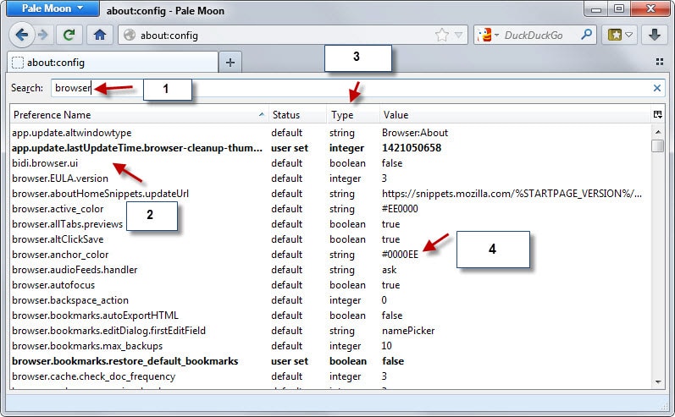The height and width of the screenshot is (417, 675).
Task: Click the value 1421050658
Action: [412, 148]
